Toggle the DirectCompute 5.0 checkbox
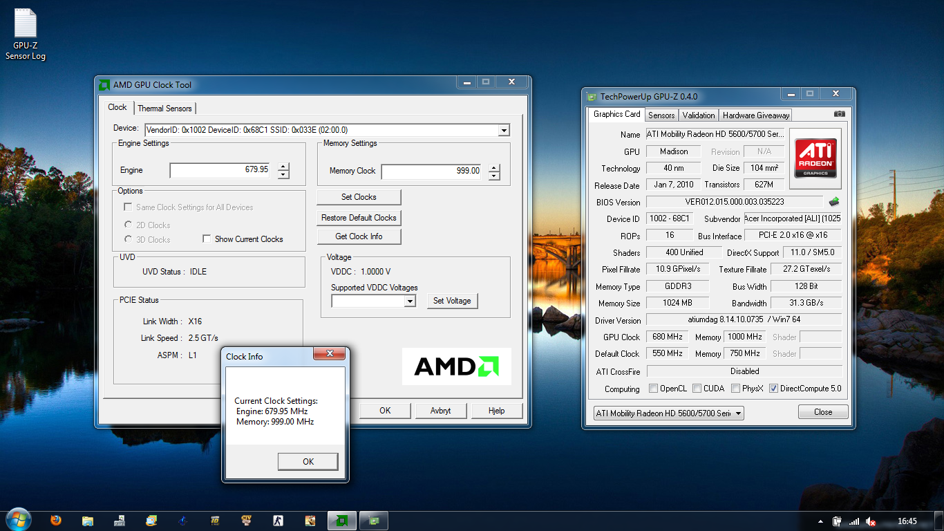Screen dimensions: 944x531 (x=774, y=389)
